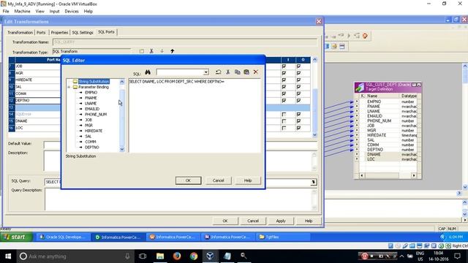Click the move port up arrow icon
This screenshot has height=263, width=468.
click(x=173, y=51)
